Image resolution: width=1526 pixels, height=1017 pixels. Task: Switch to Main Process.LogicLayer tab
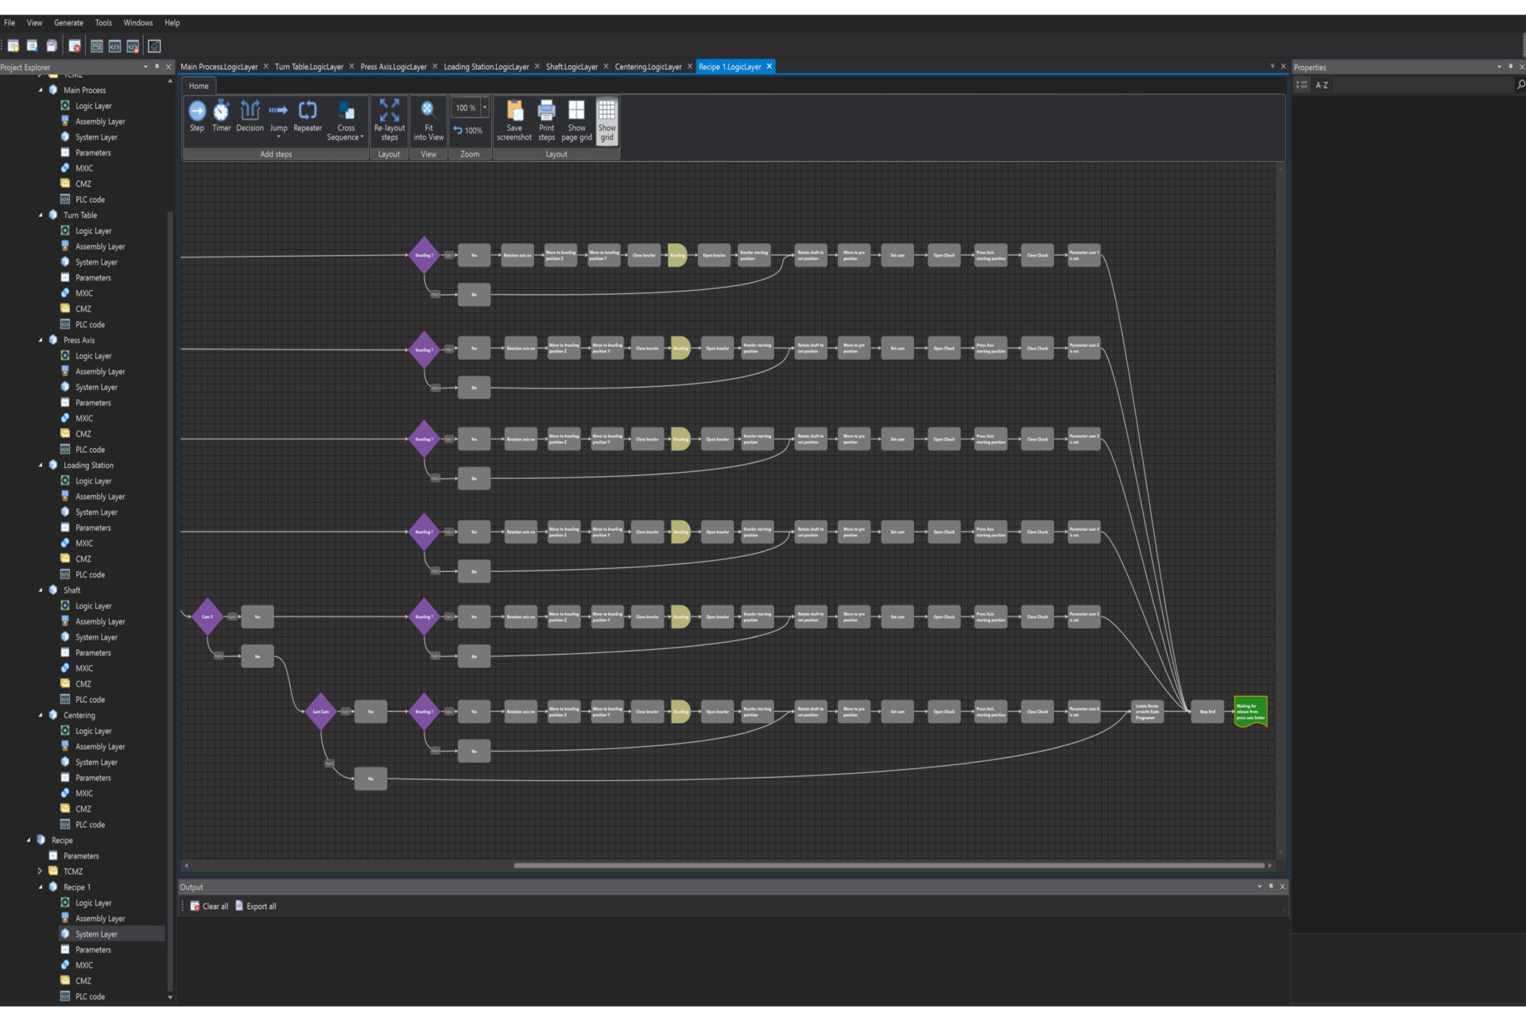219,67
